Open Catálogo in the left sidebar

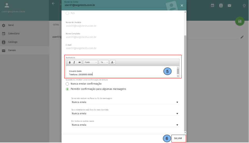point(13,42)
